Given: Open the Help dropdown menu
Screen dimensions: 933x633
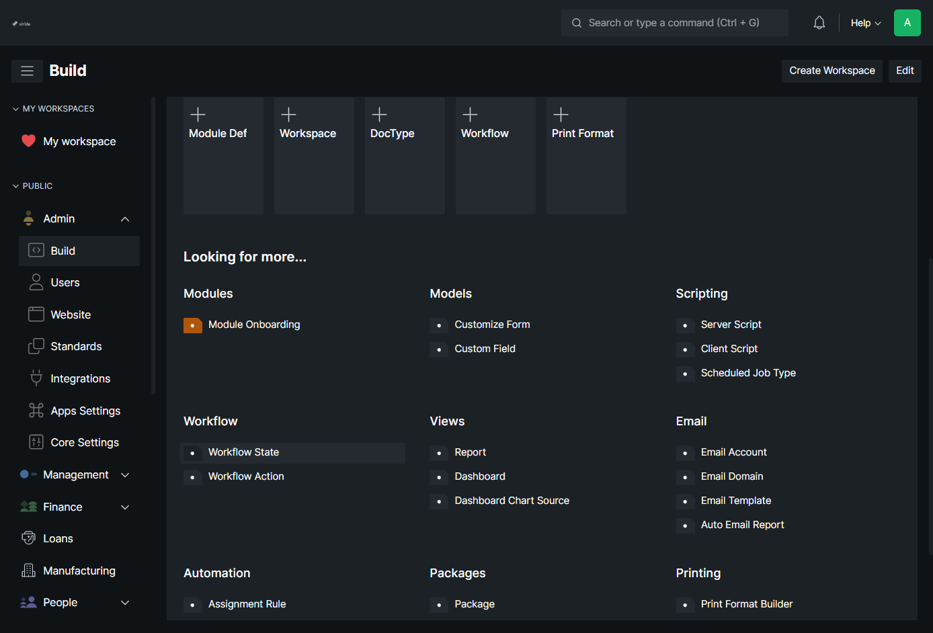Looking at the screenshot, I should tap(866, 23).
